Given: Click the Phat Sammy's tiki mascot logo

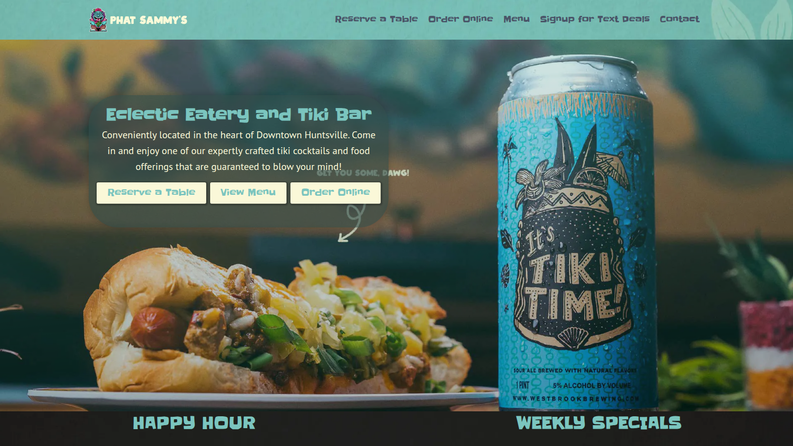Looking at the screenshot, I should pos(98,20).
